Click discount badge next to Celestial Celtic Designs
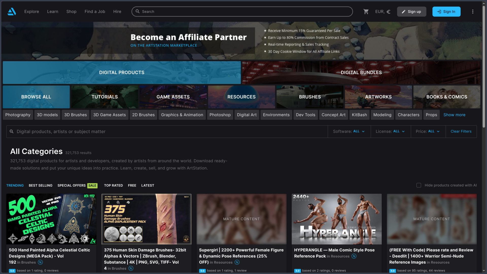The height and width of the screenshot is (274, 487). 40,262
